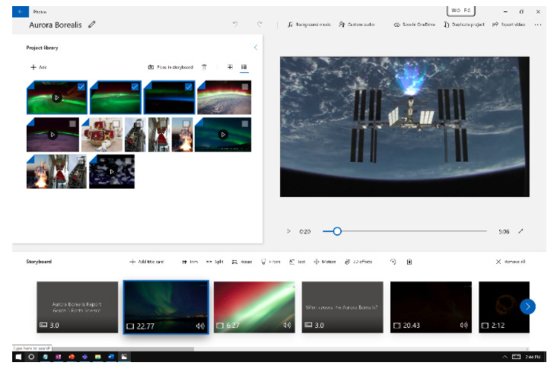Check the purple earth video checkbox
The height and width of the screenshot is (375, 557).
pyautogui.click(x=72, y=123)
